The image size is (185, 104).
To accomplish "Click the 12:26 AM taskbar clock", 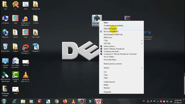I will point(178,101).
